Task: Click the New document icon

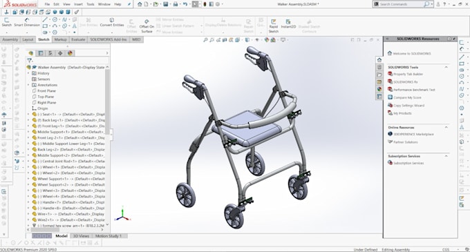Action: coord(147,4)
